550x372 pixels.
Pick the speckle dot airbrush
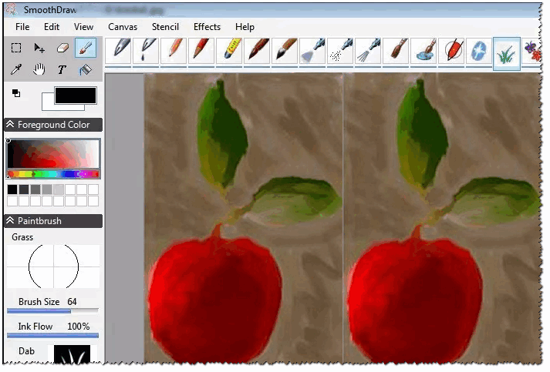[340, 51]
